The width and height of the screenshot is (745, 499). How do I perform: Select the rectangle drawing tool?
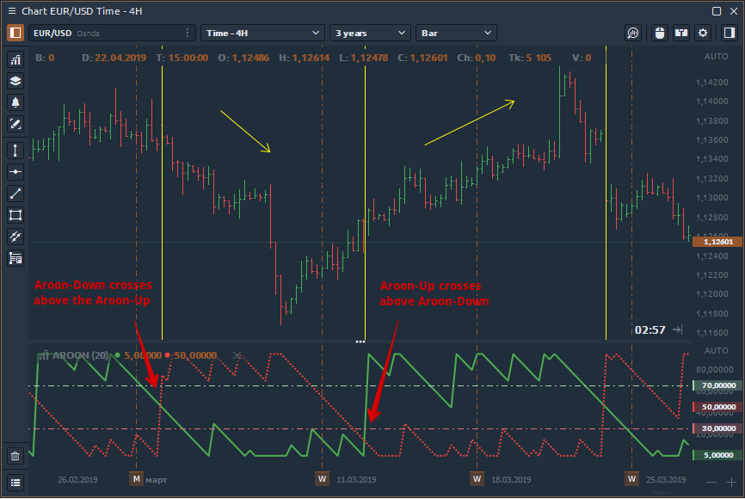[15, 214]
